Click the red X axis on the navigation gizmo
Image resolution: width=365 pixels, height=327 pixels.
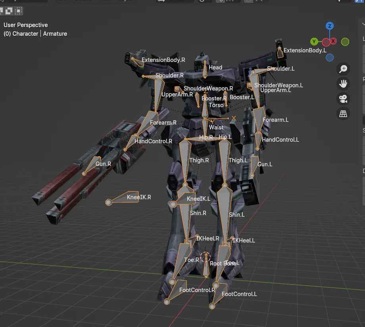tap(332, 41)
